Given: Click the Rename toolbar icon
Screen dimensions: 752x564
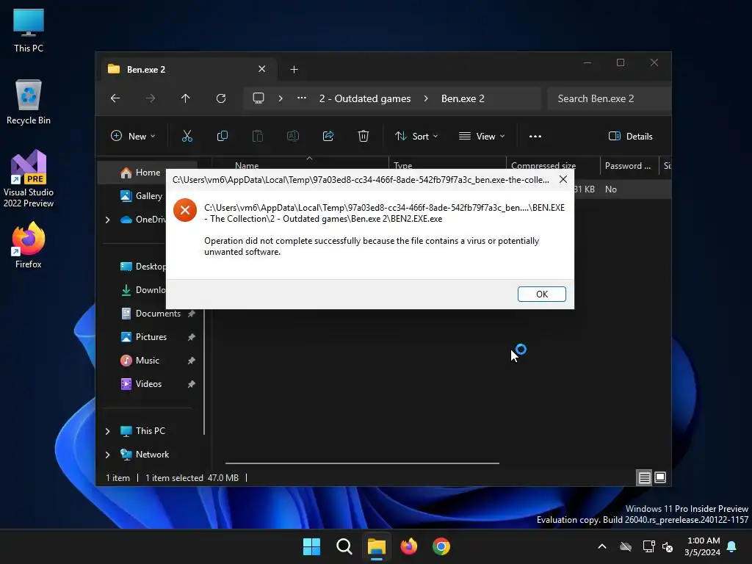Looking at the screenshot, I should click(292, 136).
